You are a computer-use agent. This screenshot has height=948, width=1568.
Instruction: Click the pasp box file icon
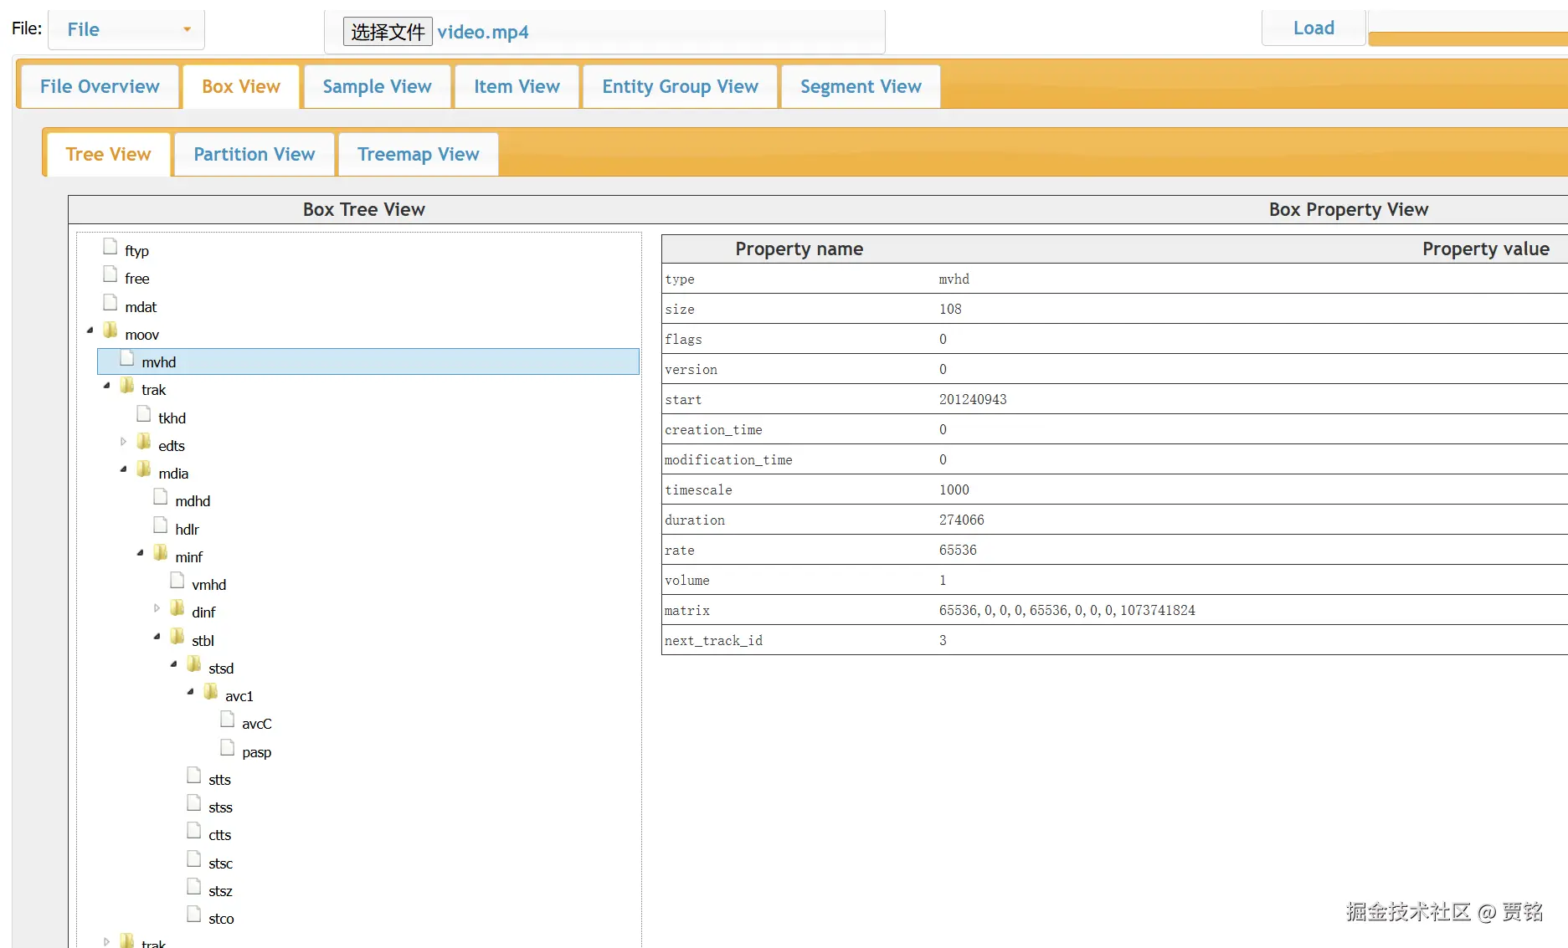tap(227, 748)
